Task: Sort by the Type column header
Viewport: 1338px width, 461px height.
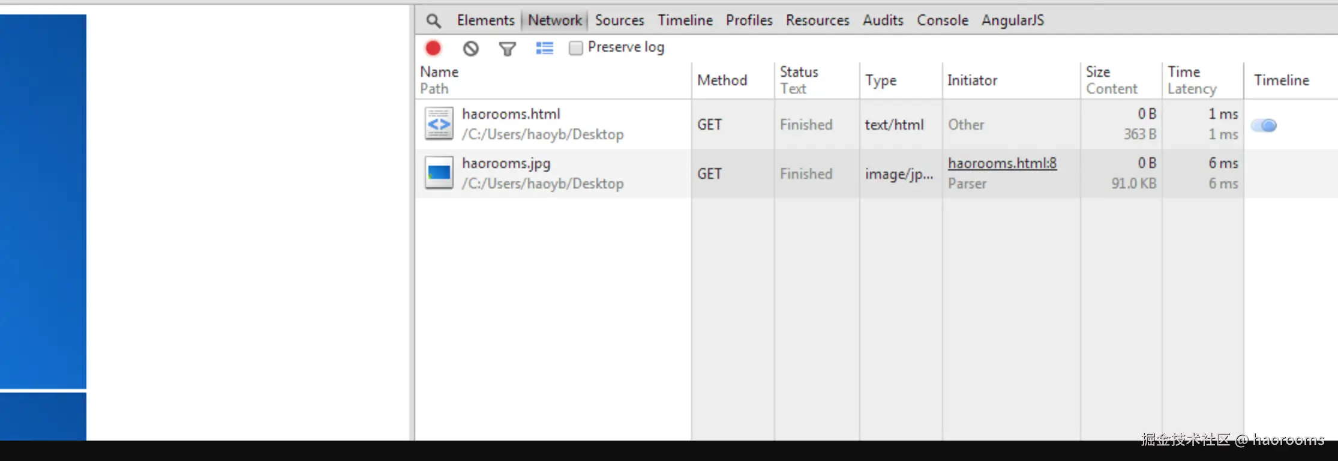Action: pyautogui.click(x=901, y=80)
